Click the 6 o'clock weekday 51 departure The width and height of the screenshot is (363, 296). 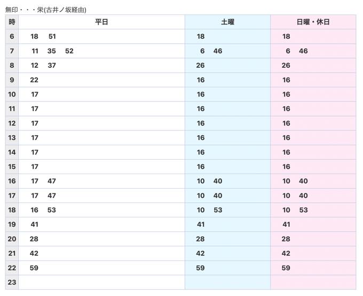(52, 36)
